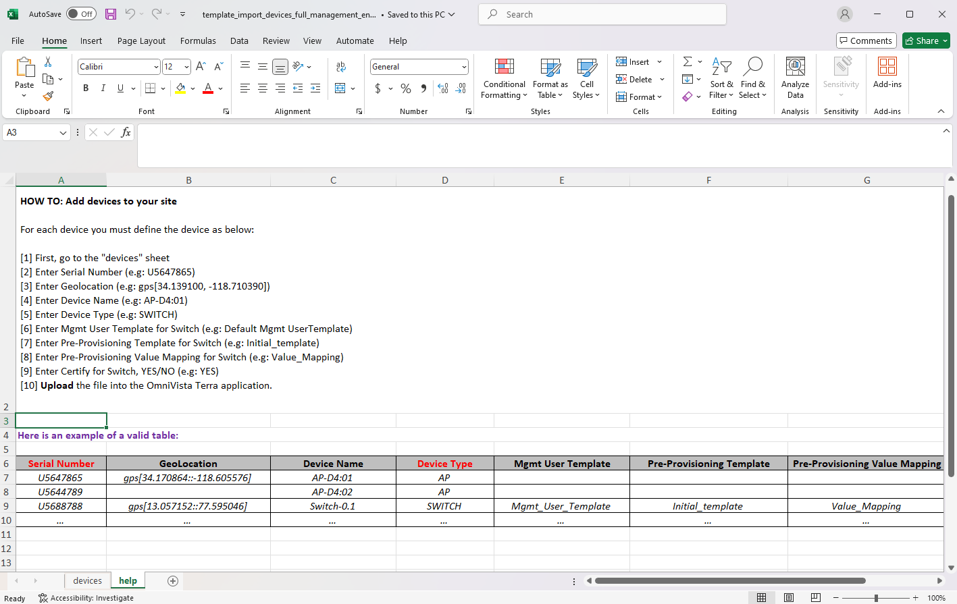Open Conditional Formatting menu
Viewport: 957px width, 604px height.
point(504,80)
